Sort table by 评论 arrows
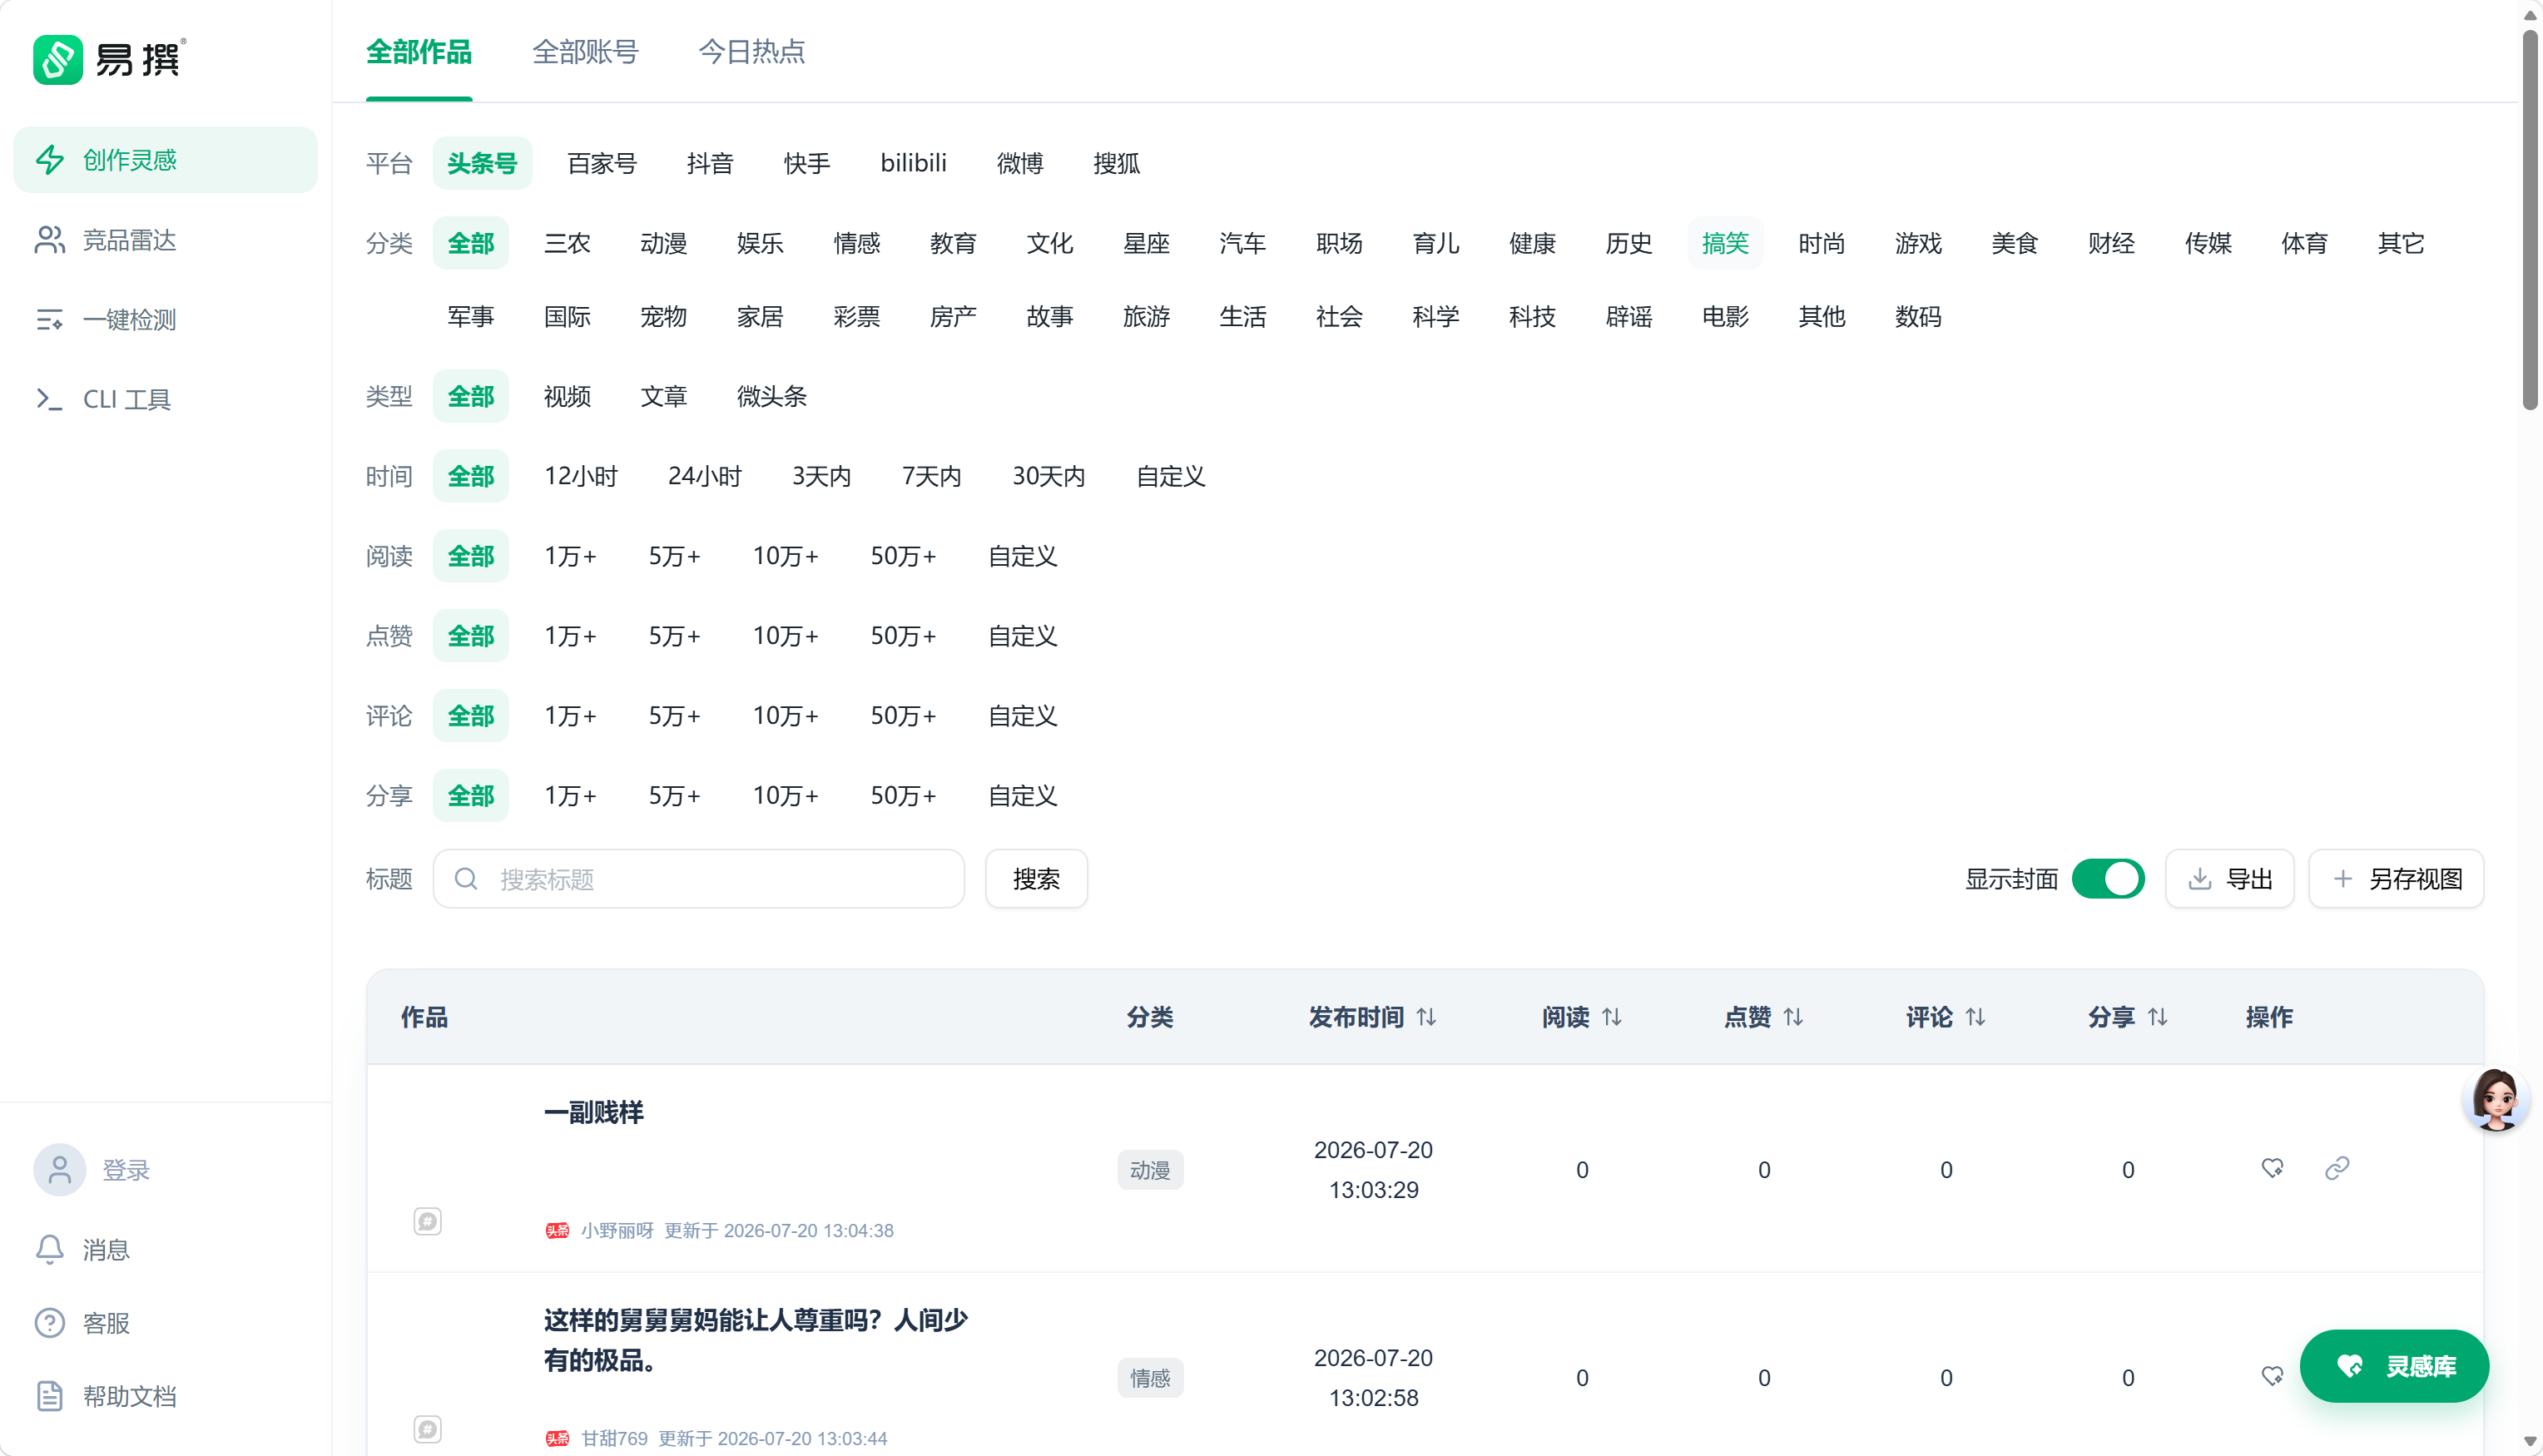2543x1456 pixels. click(1976, 1017)
